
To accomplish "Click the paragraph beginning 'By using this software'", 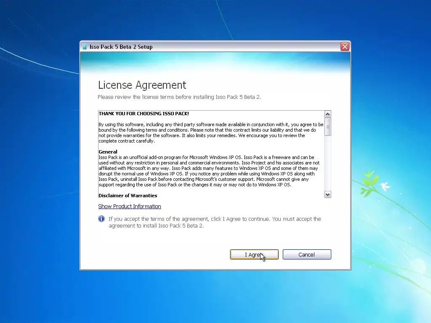I will [x=211, y=132].
